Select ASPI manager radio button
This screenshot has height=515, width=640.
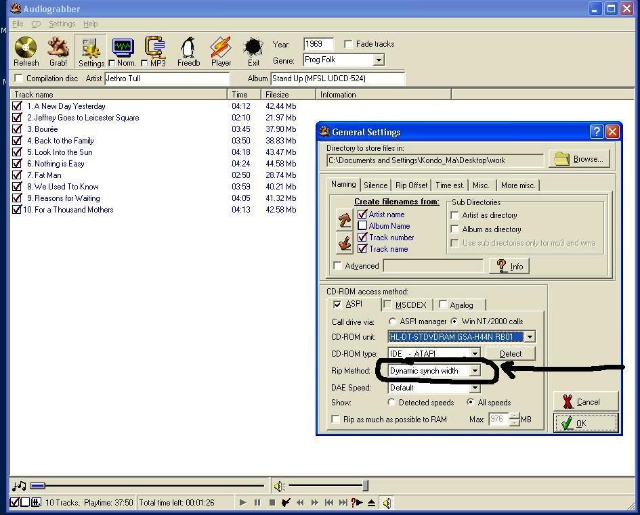tap(393, 321)
